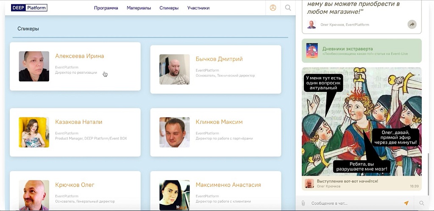Click Казакова Натали profile photo
This screenshot has height=211, width=434.
pos(34,132)
